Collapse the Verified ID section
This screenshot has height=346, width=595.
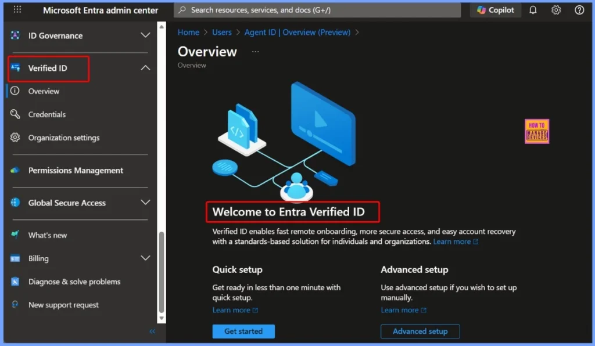(x=146, y=67)
